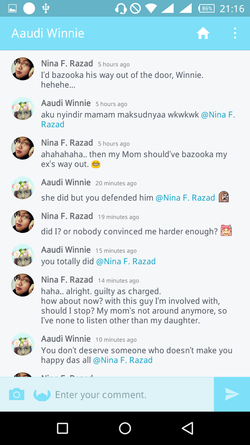The height and width of the screenshot is (445, 250).
Task: Tap @Nina F. Razad mention after 'defended him'
Action: [x=185, y=198]
